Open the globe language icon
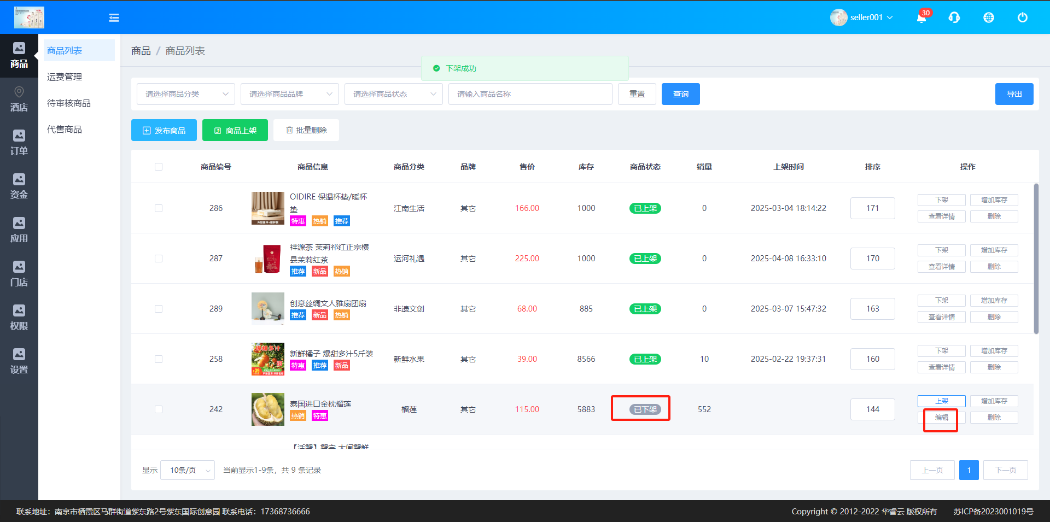This screenshot has height=522, width=1050. pos(989,18)
